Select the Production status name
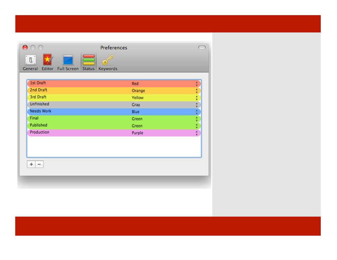 tap(39, 132)
